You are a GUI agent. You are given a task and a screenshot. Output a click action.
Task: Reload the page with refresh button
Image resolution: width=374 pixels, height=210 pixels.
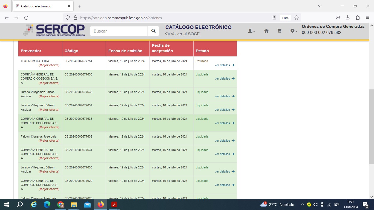click(26, 18)
